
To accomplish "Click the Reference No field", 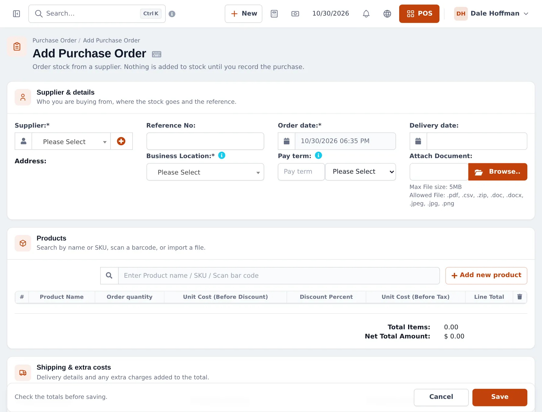I will pos(205,141).
